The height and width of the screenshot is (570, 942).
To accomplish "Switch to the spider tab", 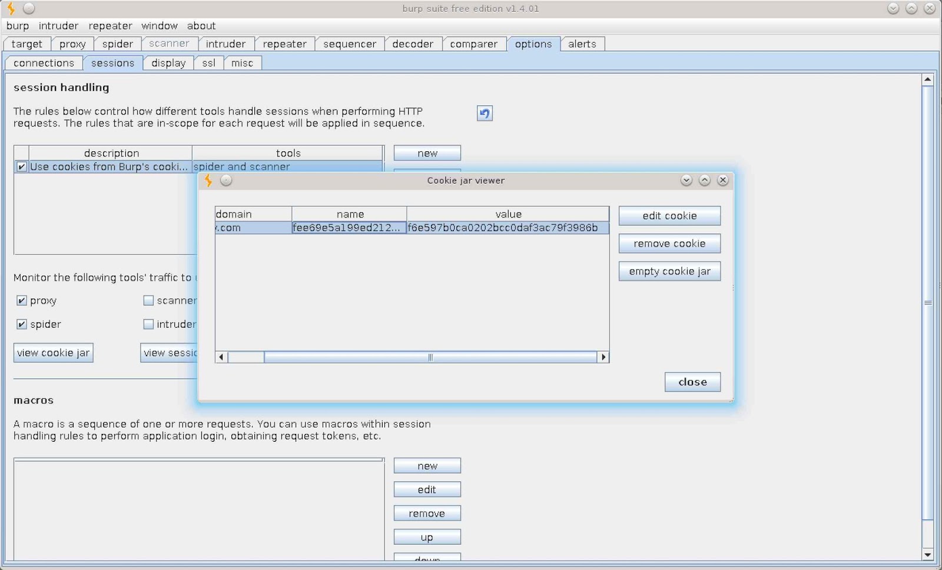I will 118,44.
